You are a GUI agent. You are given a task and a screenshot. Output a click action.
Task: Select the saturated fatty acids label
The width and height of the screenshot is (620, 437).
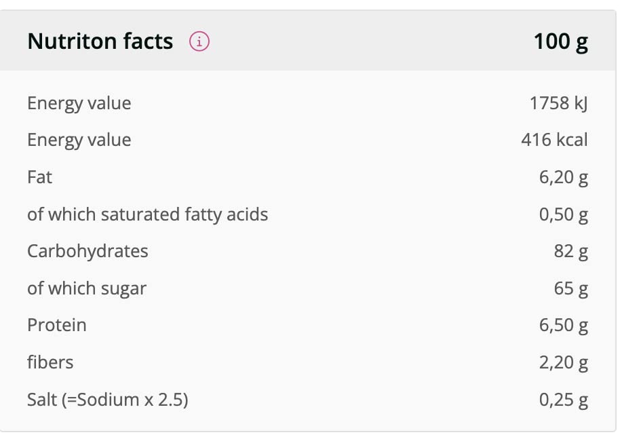(x=148, y=214)
